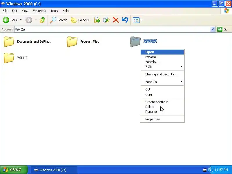Open the File menu
The width and height of the screenshot is (232, 174).
pos(5,11)
